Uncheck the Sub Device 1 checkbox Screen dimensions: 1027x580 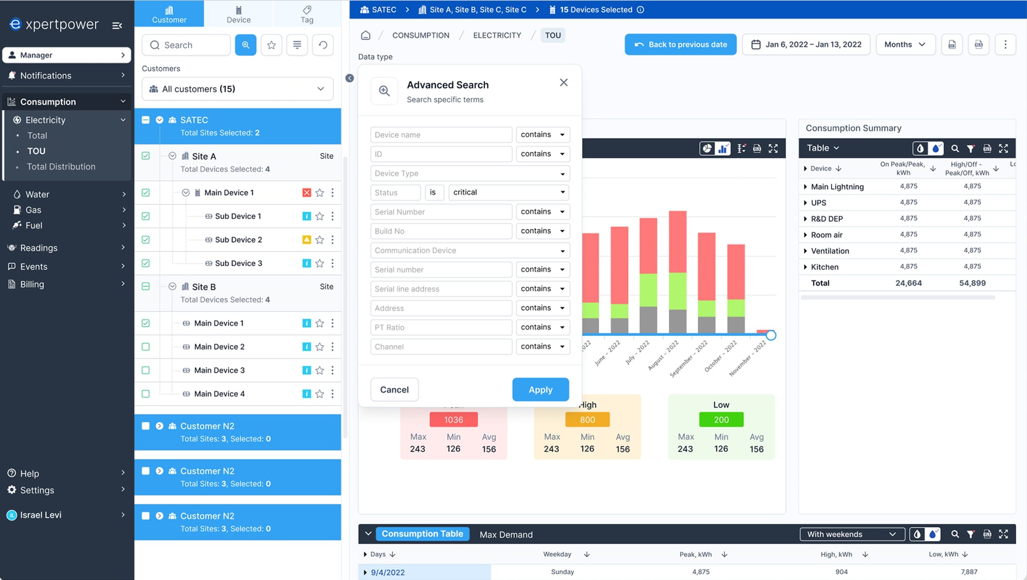pyautogui.click(x=146, y=216)
